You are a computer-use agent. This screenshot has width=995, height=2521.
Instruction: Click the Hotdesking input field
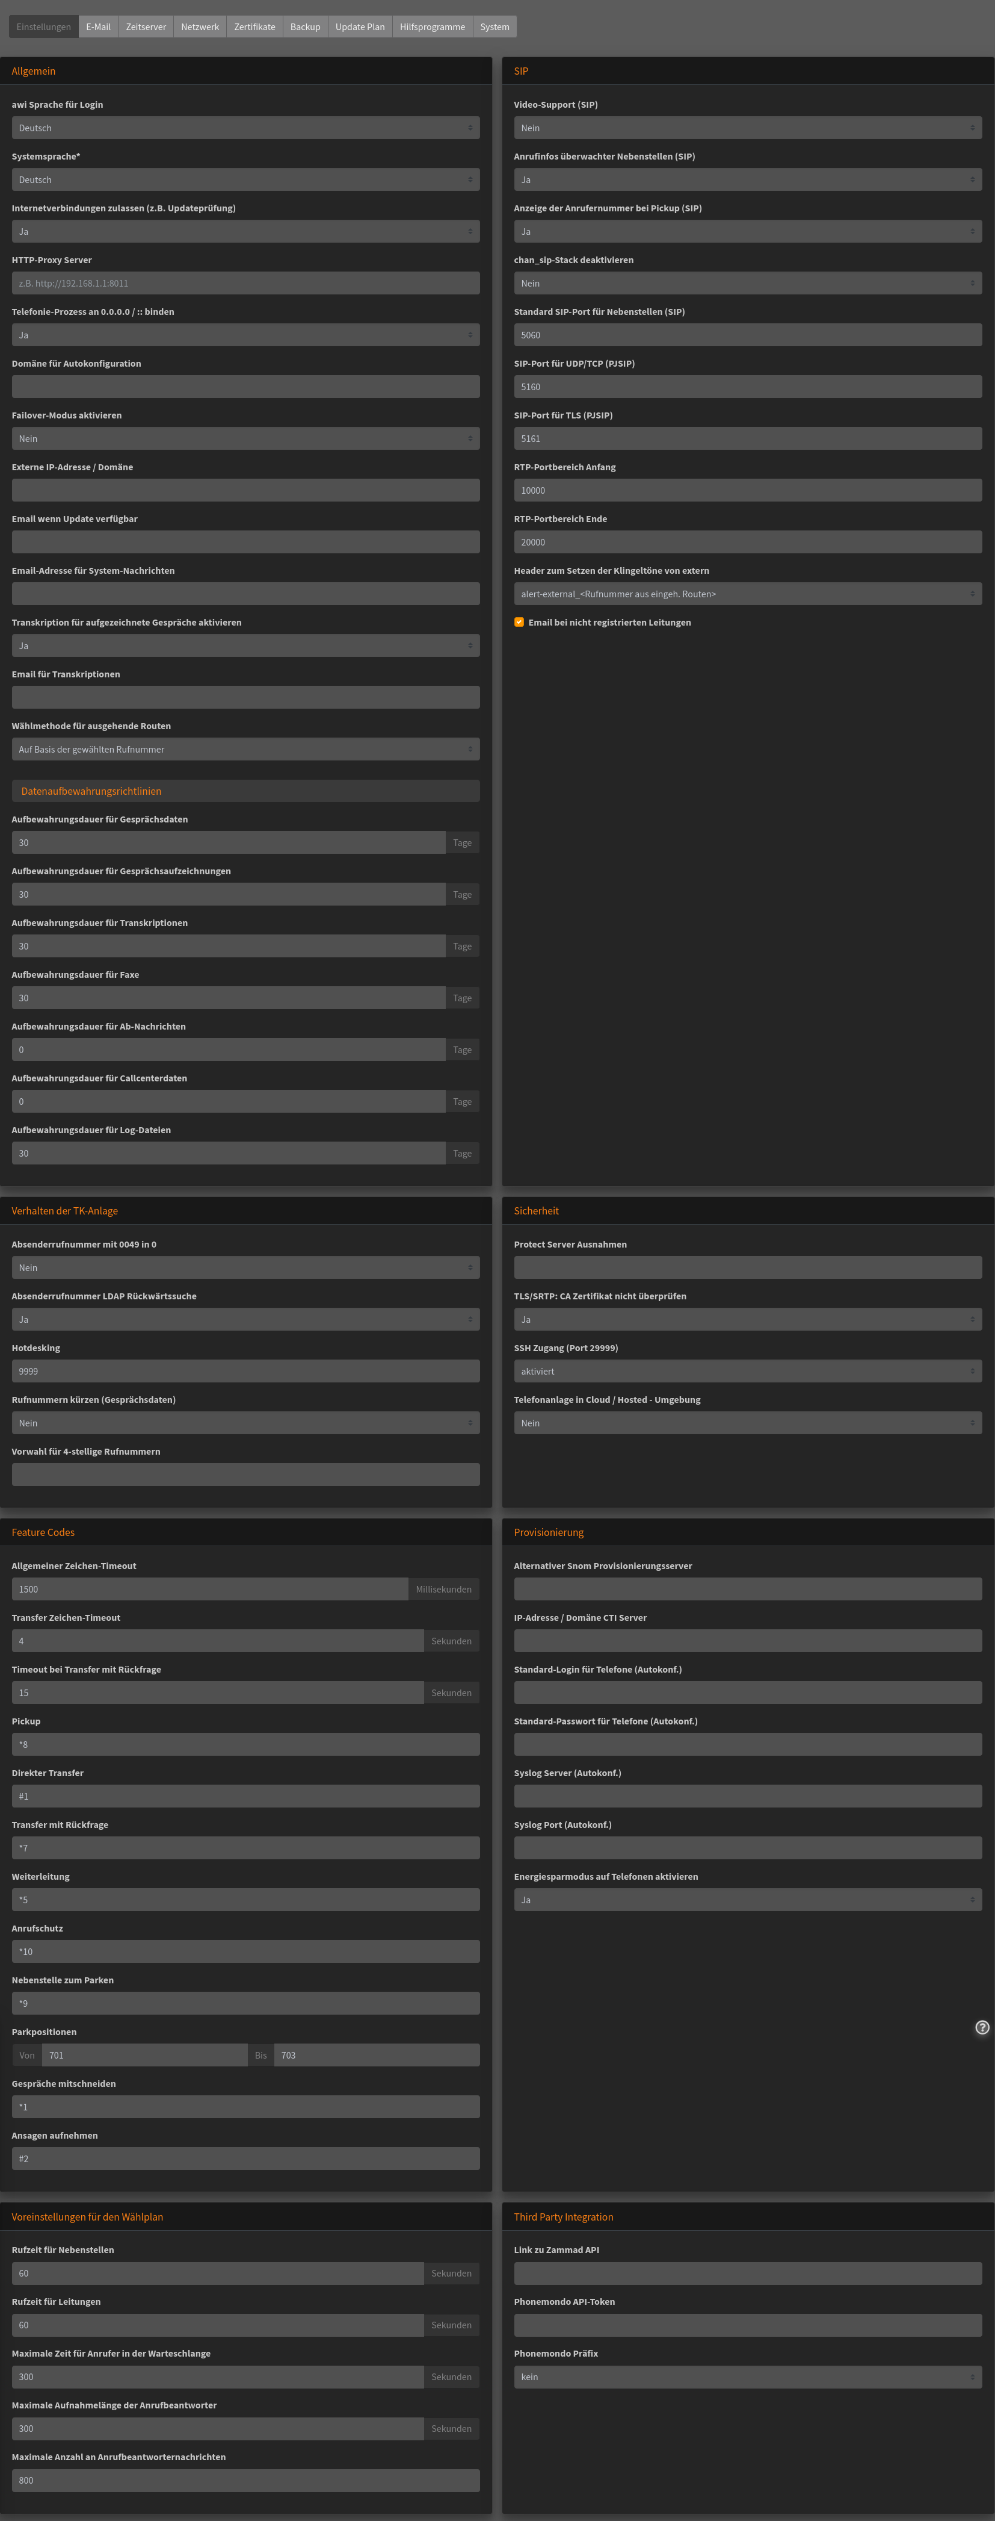(x=245, y=1371)
